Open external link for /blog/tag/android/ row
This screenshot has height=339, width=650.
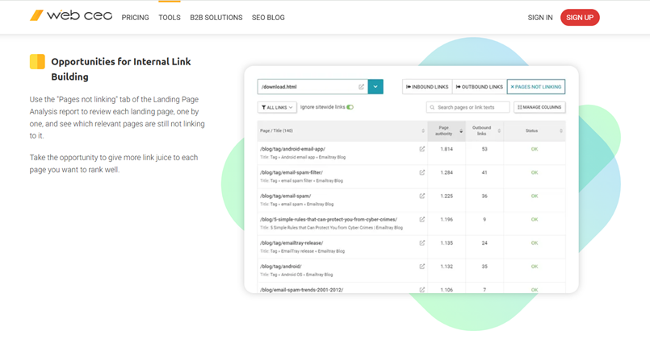[421, 266]
